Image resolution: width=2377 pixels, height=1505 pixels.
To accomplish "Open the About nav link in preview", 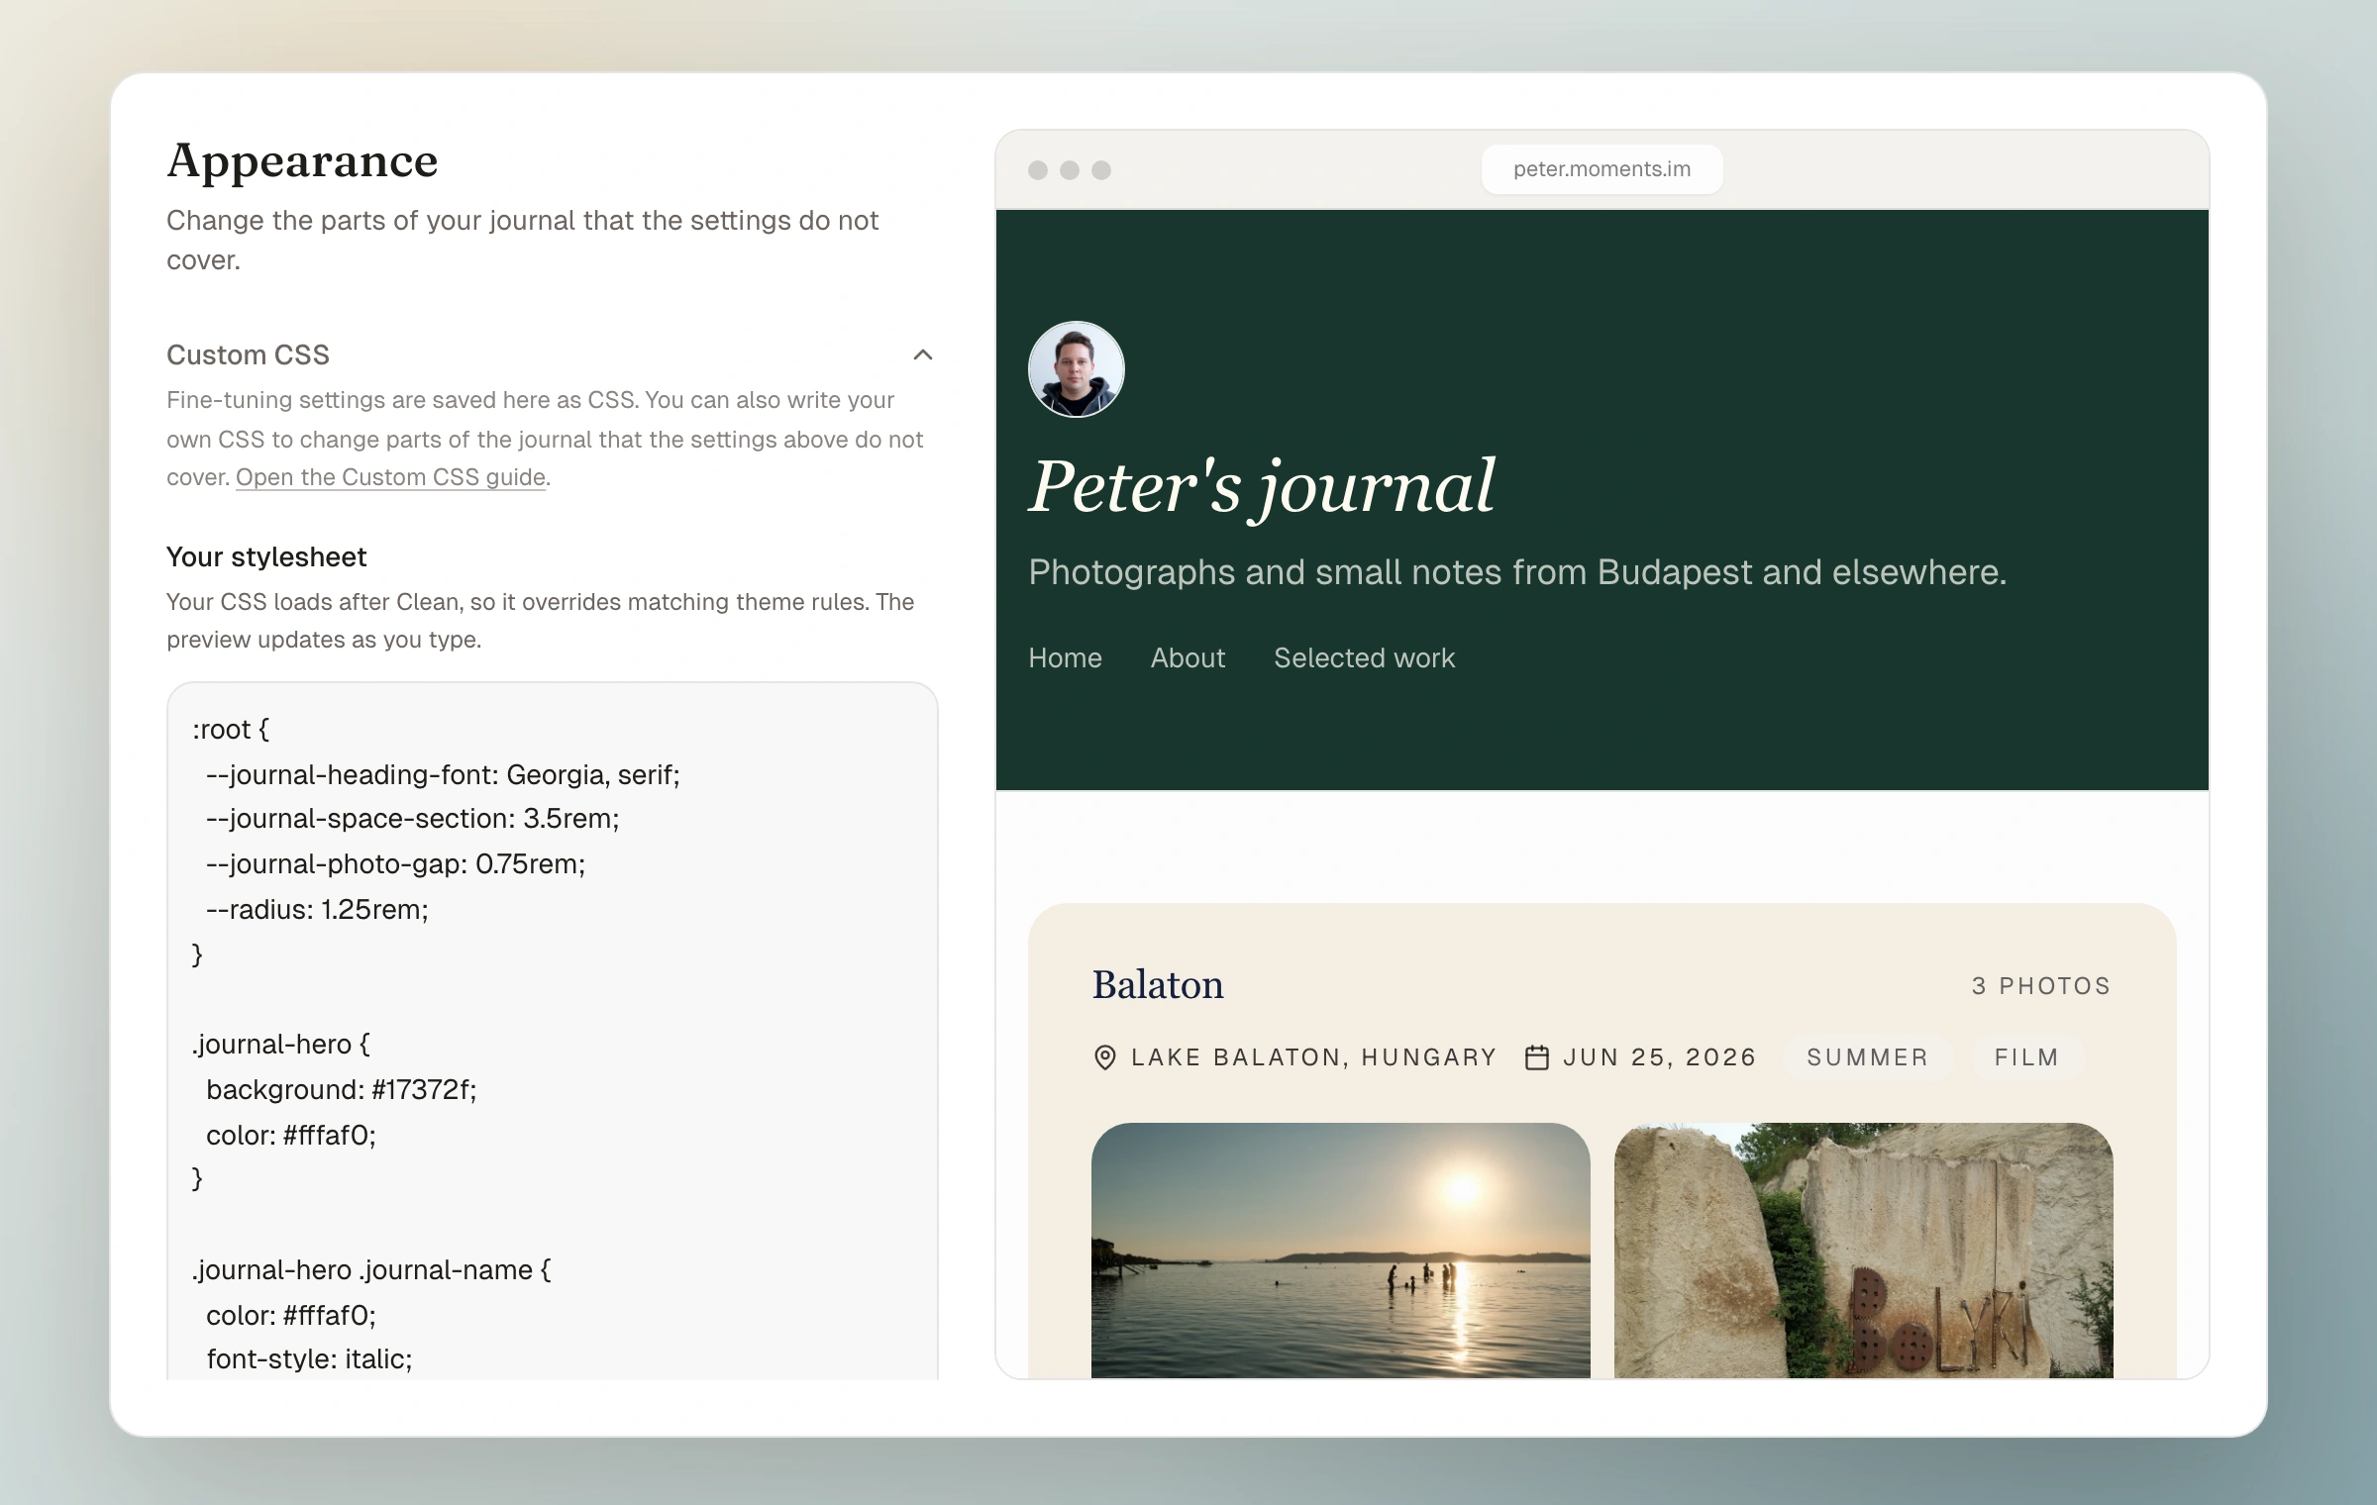I will (x=1188, y=657).
